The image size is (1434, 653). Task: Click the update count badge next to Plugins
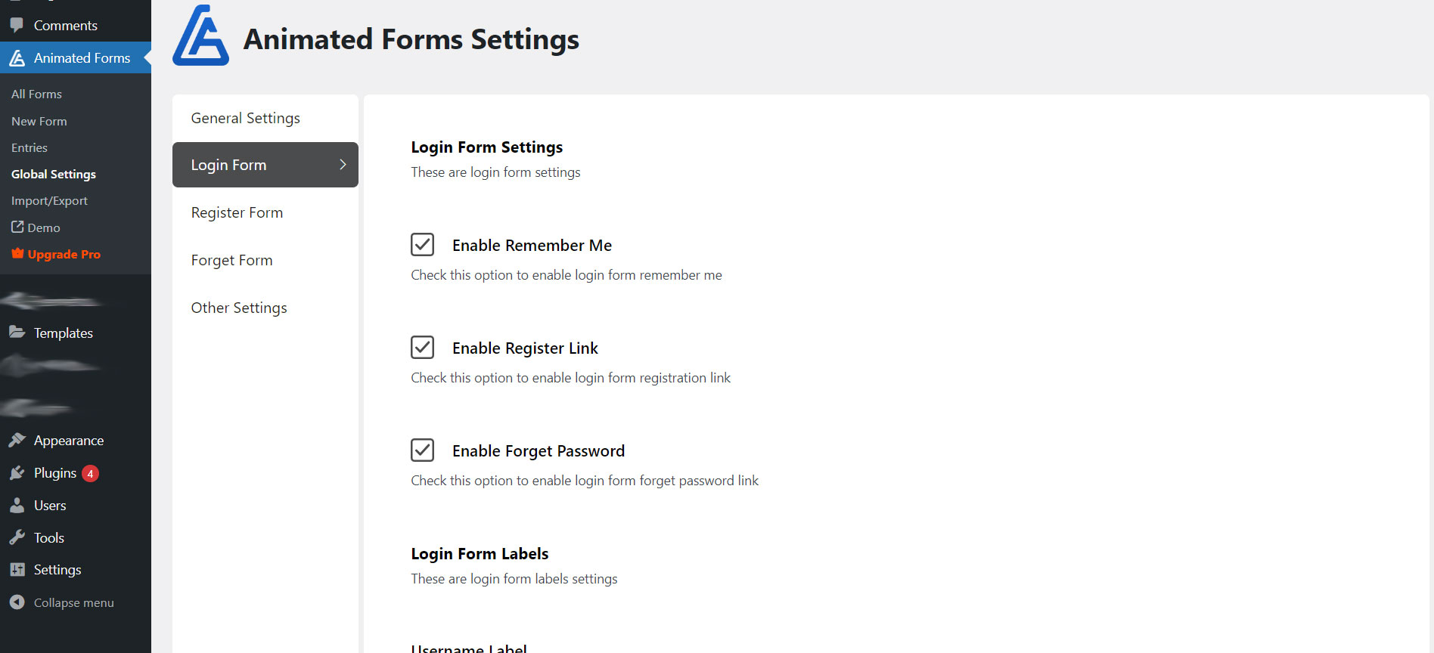coord(90,472)
